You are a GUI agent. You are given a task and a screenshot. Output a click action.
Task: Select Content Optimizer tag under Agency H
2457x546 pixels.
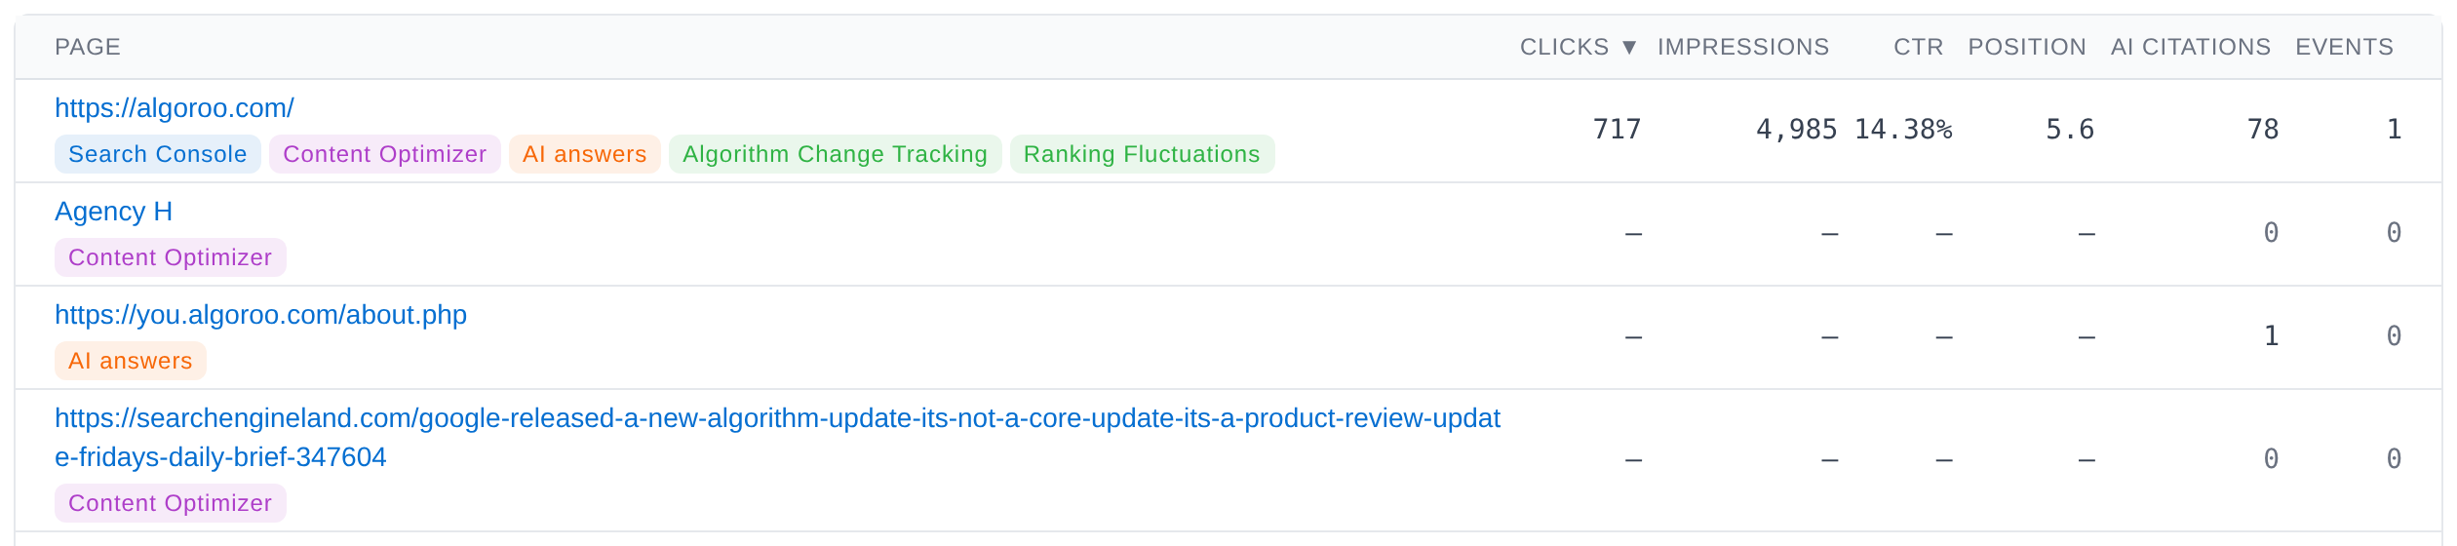pos(171,257)
